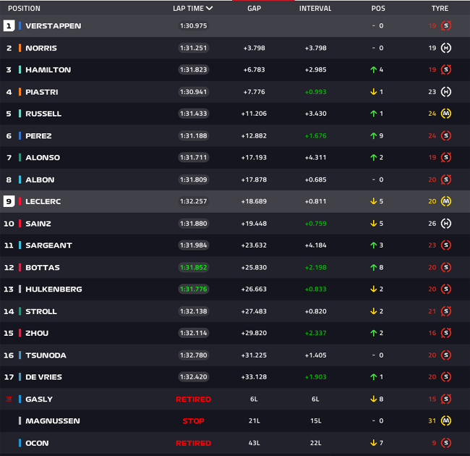Click Piastri's lap time 1:30.941
Image resolution: width=470 pixels, height=456 pixels.
coord(193,92)
